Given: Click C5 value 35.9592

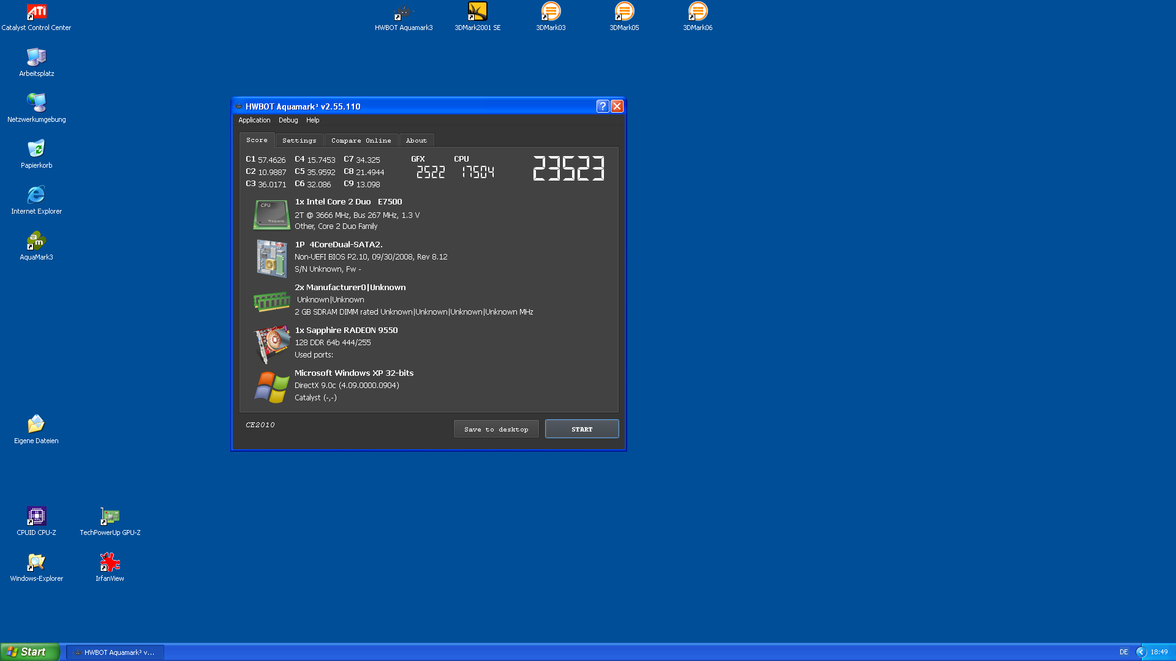Looking at the screenshot, I should tap(321, 172).
